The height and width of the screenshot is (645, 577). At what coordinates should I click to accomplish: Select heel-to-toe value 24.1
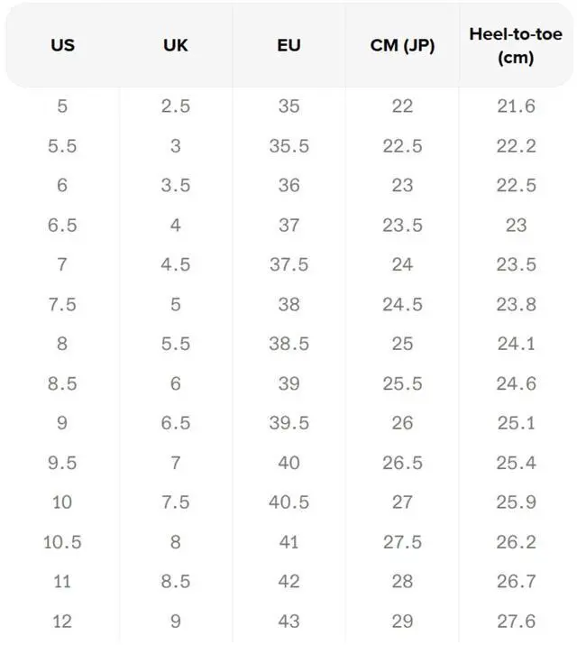516,344
